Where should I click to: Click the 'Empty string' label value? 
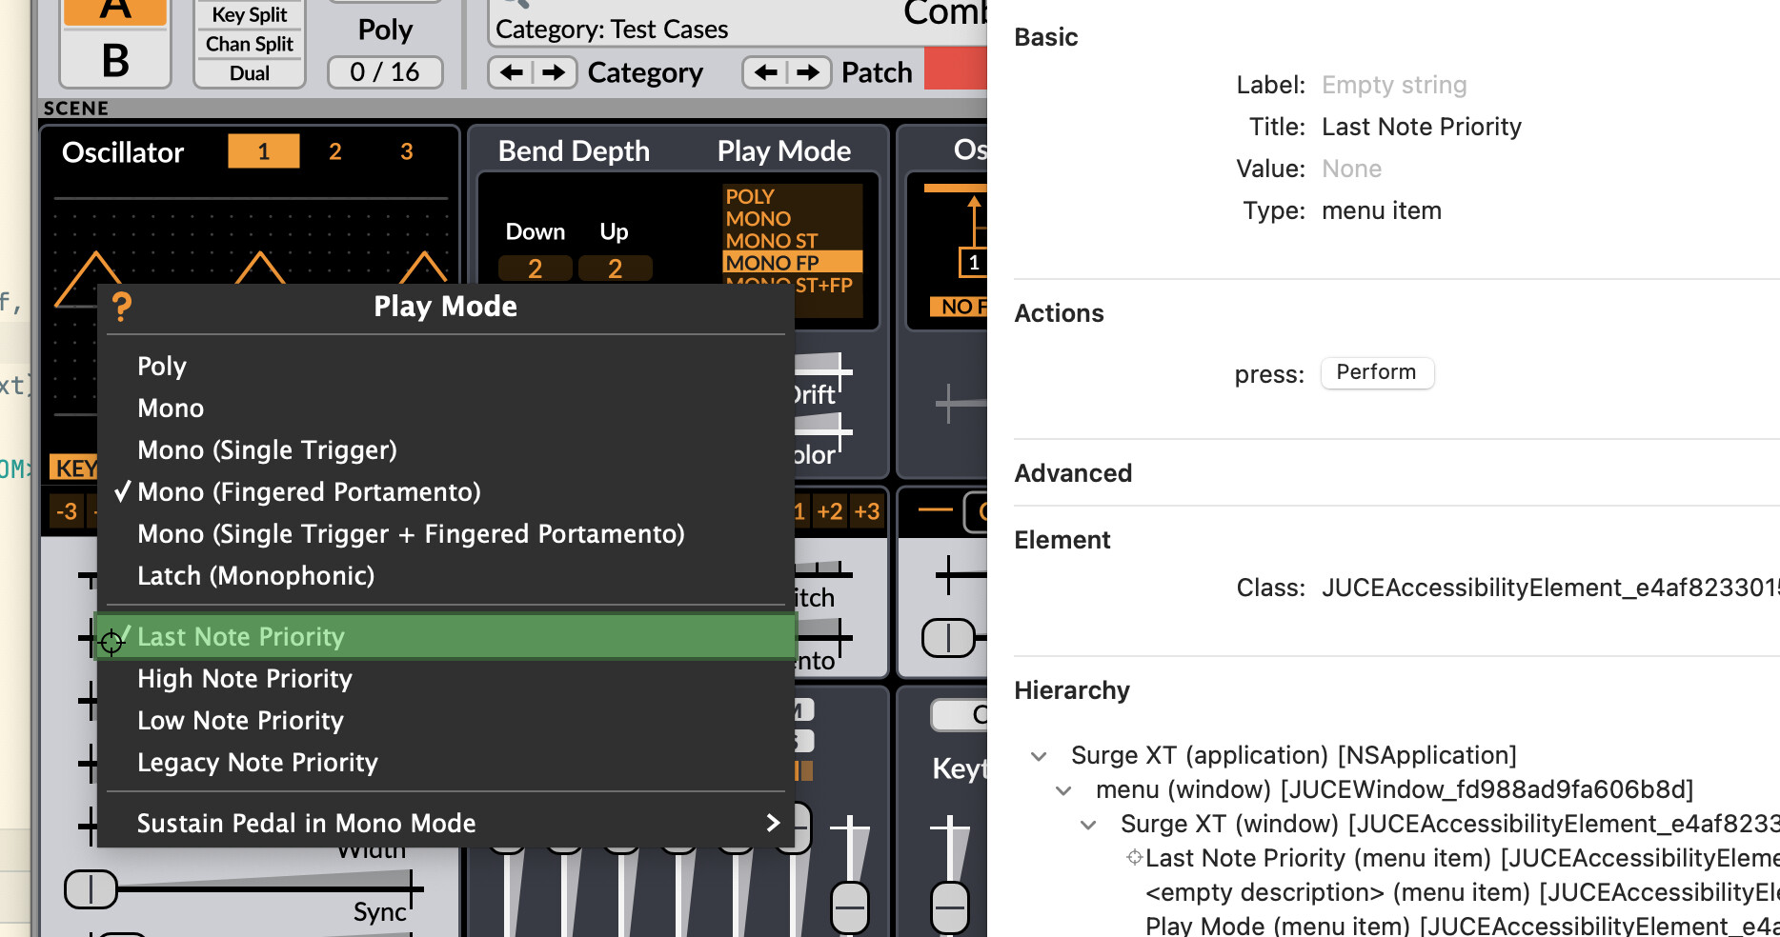1394,85
